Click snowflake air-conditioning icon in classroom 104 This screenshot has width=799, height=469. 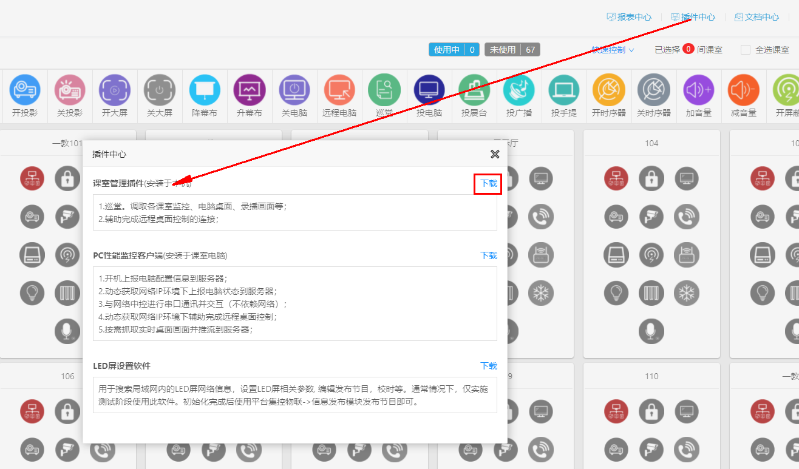(687, 293)
